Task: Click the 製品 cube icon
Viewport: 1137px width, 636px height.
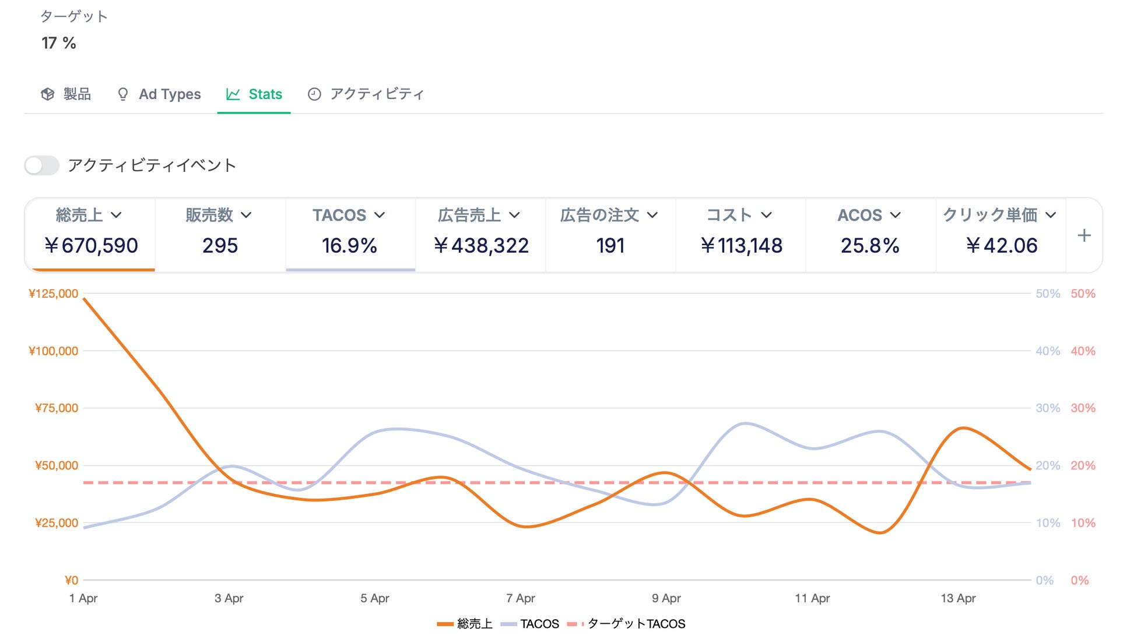Action: tap(47, 94)
